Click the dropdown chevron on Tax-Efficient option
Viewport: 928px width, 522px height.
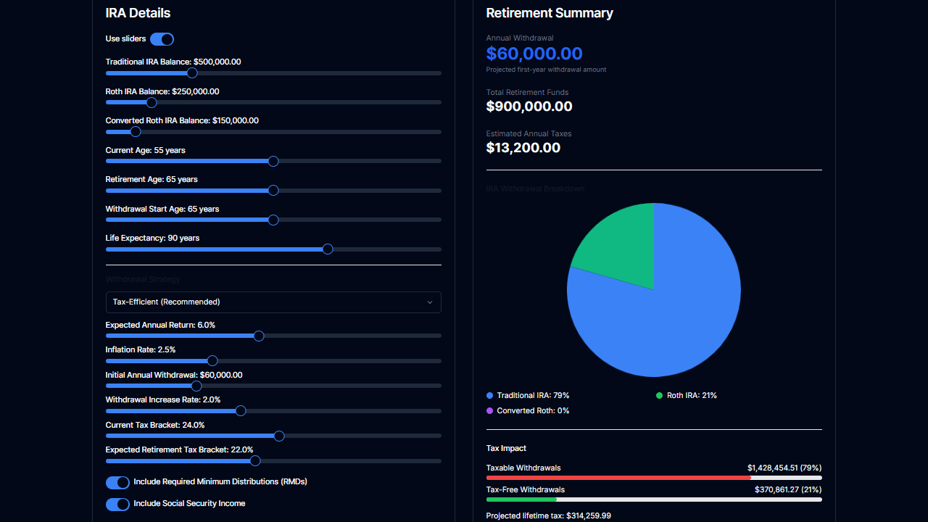click(430, 302)
